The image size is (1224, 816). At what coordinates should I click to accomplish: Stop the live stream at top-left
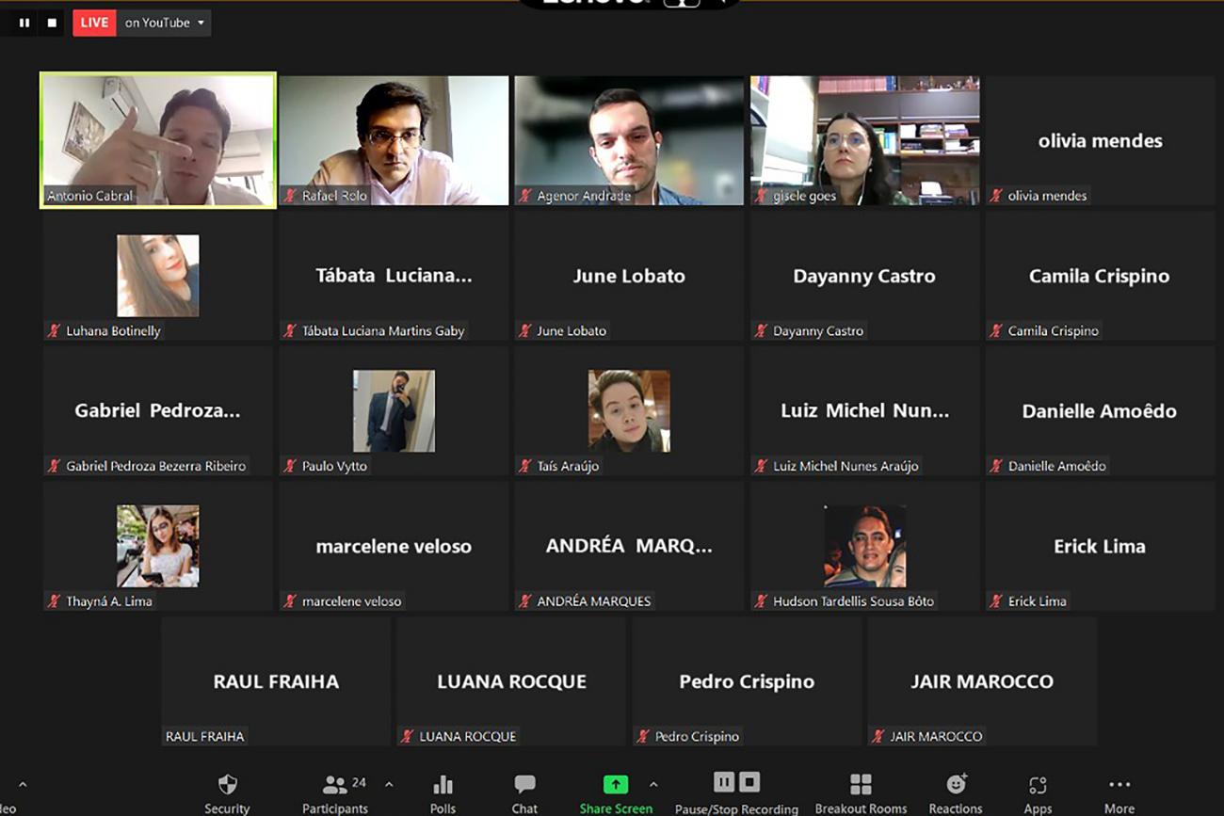[x=52, y=23]
